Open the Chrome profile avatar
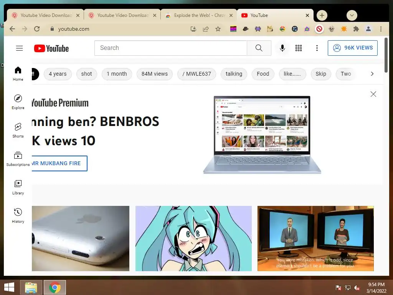393x295 pixels. pos(368,29)
